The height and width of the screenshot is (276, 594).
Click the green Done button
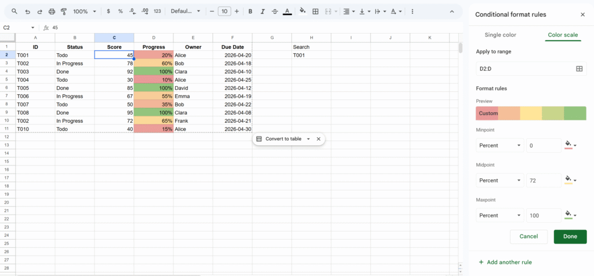(570, 236)
